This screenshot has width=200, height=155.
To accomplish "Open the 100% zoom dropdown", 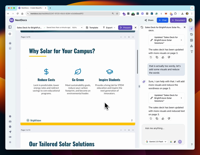I will tap(77, 27).
